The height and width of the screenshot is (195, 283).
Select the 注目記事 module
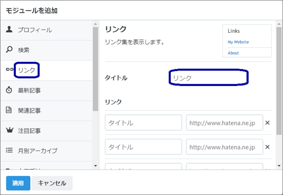(x=47, y=131)
